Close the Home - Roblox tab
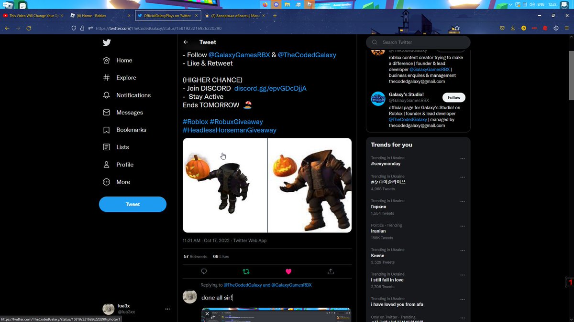The height and width of the screenshot is (322, 574). (129, 16)
